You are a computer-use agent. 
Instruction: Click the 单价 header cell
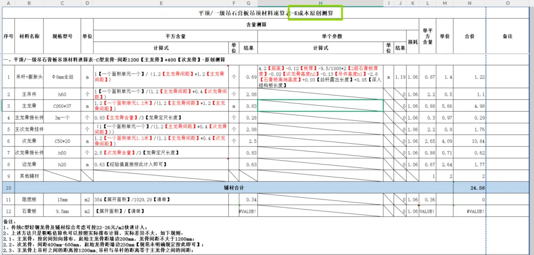pos(445,37)
